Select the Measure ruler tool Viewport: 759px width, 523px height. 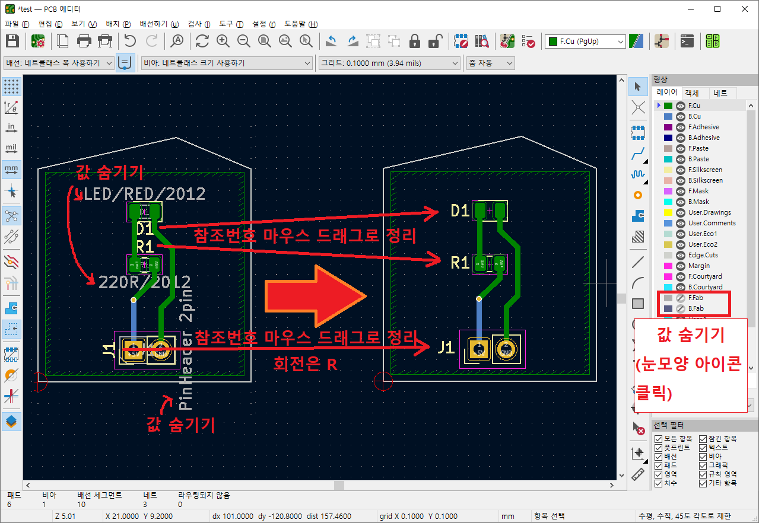(x=638, y=473)
